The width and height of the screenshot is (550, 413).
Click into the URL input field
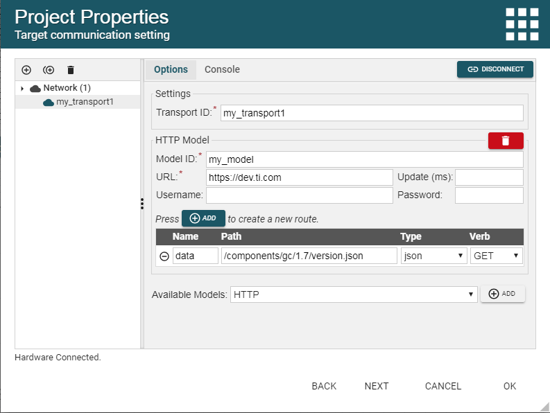(x=300, y=177)
